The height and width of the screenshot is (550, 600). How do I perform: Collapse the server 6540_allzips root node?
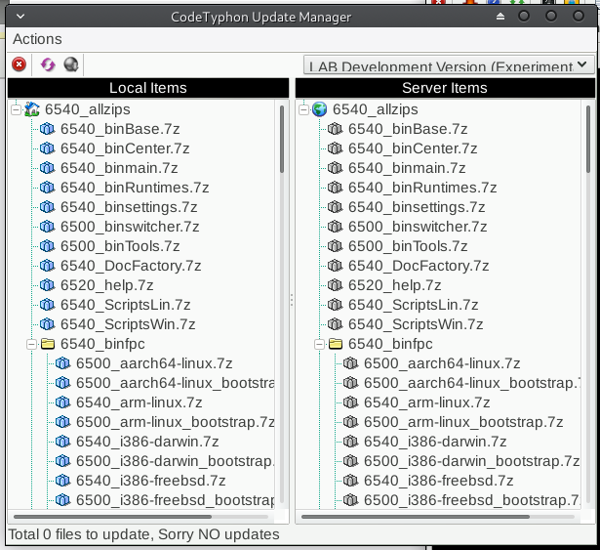pyautogui.click(x=303, y=109)
